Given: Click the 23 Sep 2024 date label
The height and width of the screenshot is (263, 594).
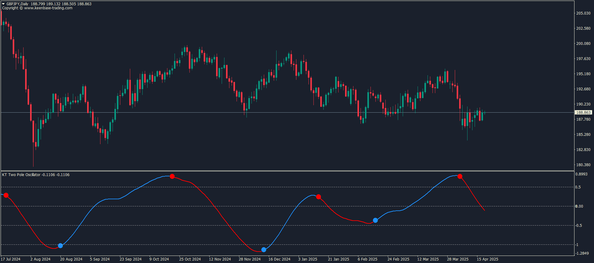Looking at the screenshot, I should [x=131, y=259].
